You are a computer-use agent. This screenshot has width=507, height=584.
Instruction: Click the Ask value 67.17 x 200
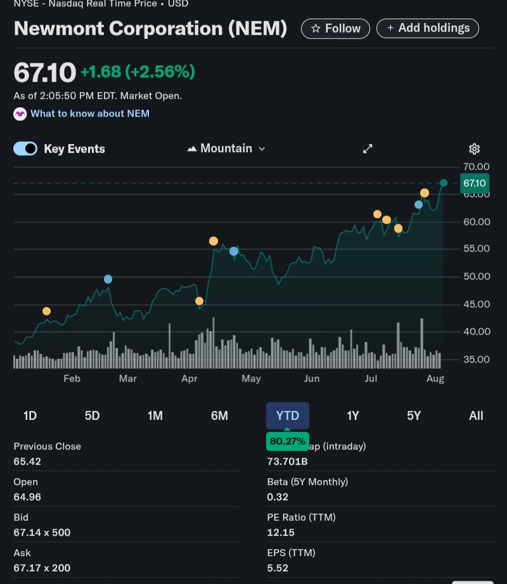pos(42,568)
